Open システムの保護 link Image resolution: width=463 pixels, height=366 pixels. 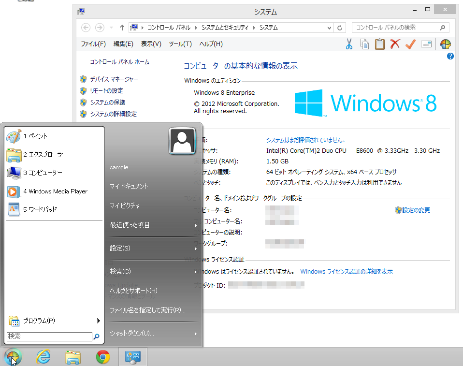pyautogui.click(x=108, y=102)
